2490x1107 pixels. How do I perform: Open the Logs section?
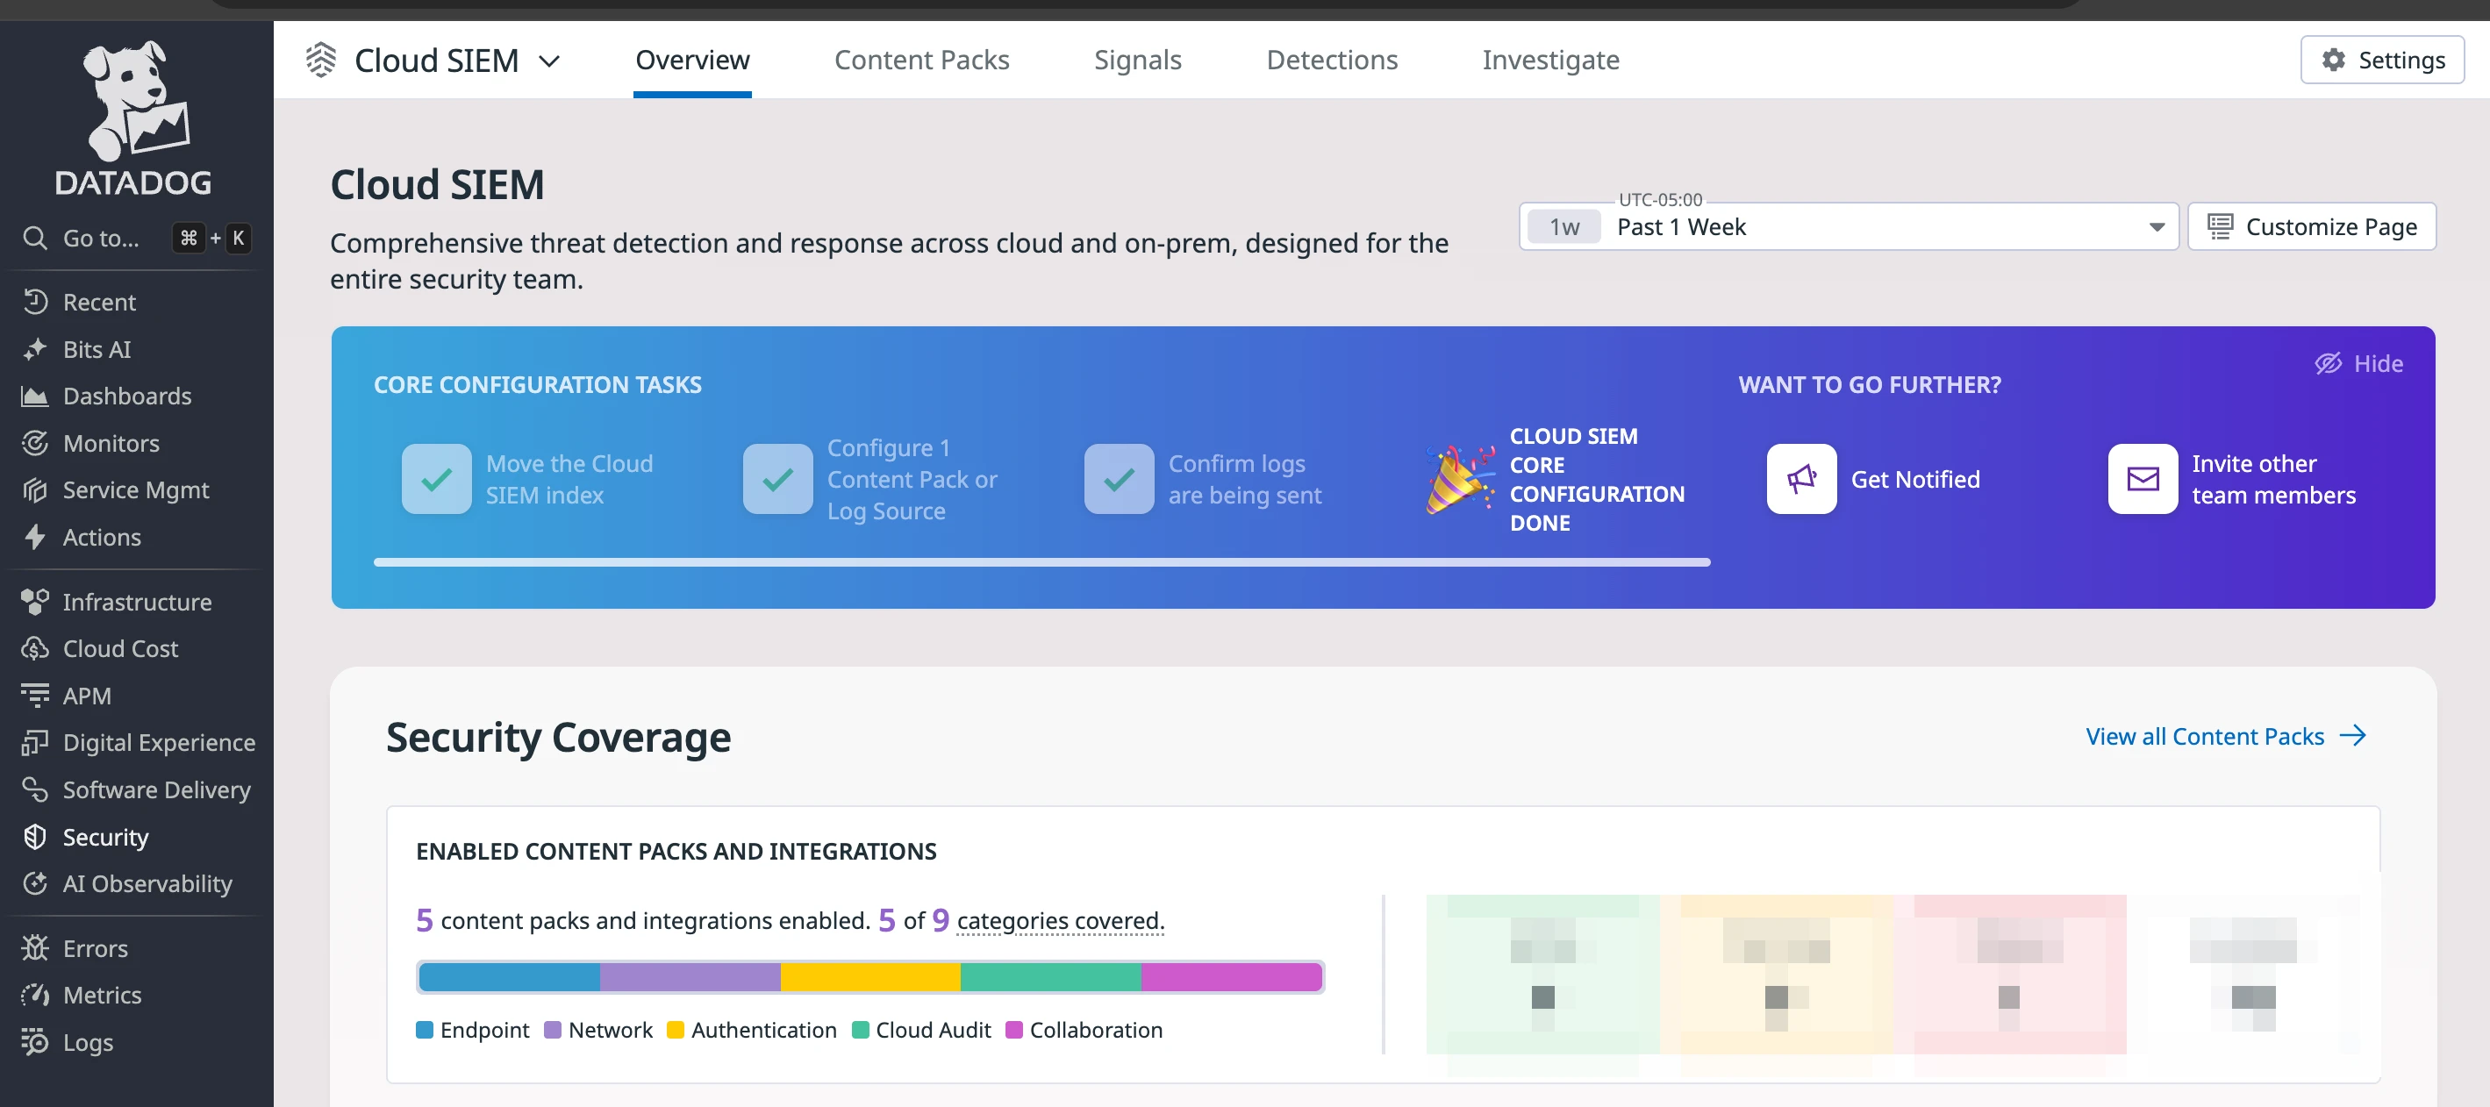87,1042
